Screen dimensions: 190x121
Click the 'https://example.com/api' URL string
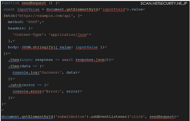click(x=47, y=16)
